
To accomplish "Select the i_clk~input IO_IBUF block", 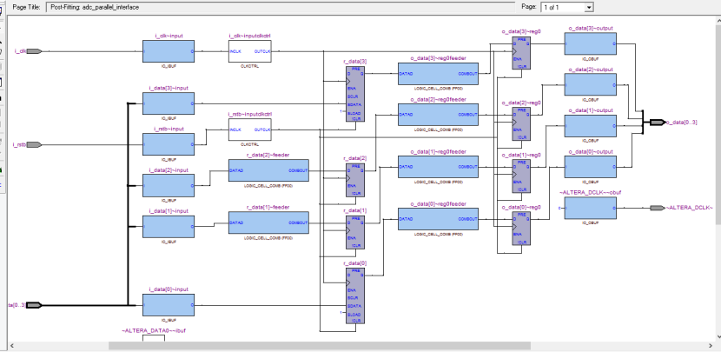I will click(x=168, y=52).
